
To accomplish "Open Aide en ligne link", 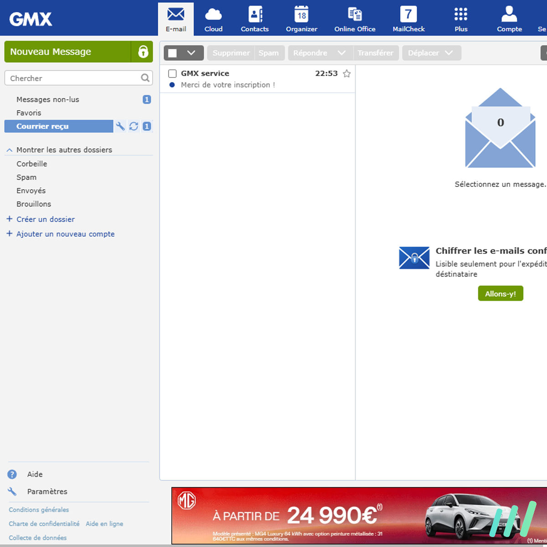I will 104,524.
